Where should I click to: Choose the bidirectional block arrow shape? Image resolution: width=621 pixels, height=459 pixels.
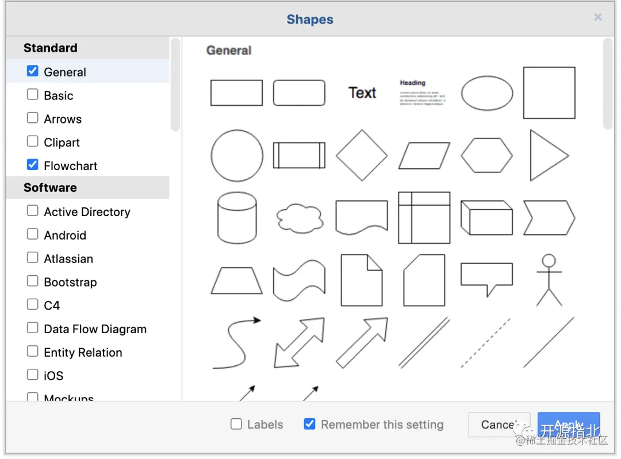(x=299, y=342)
